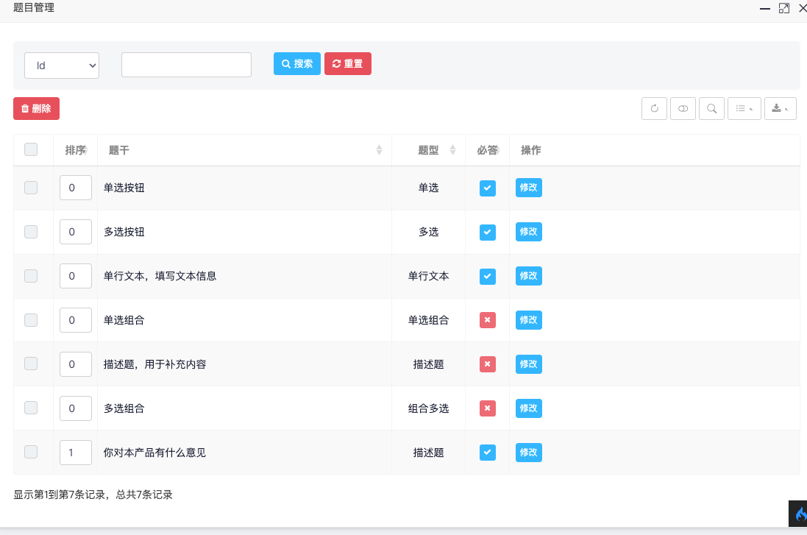Click the blue 必答 checkmark for 单选按钮
Screen dimensions: 807x535
click(487, 188)
